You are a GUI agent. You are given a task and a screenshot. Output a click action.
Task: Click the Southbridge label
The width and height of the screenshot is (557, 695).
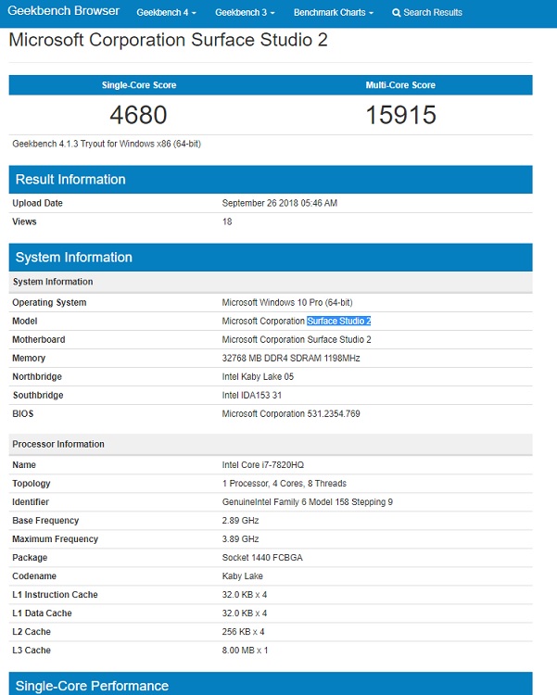38,396
